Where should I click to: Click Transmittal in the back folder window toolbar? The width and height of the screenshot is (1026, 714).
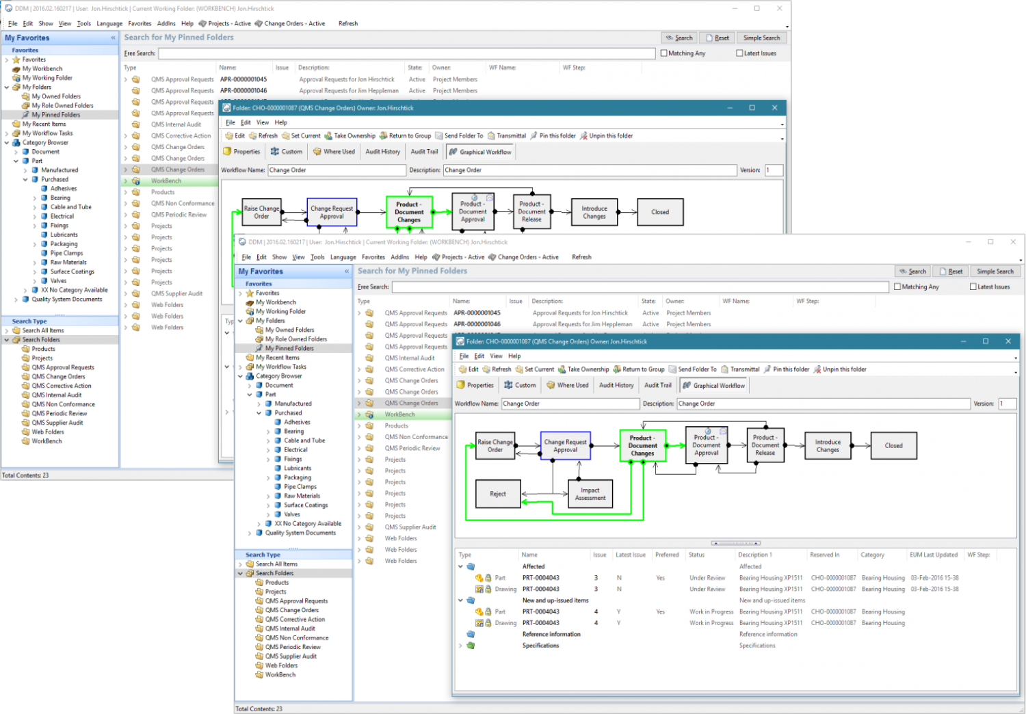pyautogui.click(x=511, y=136)
